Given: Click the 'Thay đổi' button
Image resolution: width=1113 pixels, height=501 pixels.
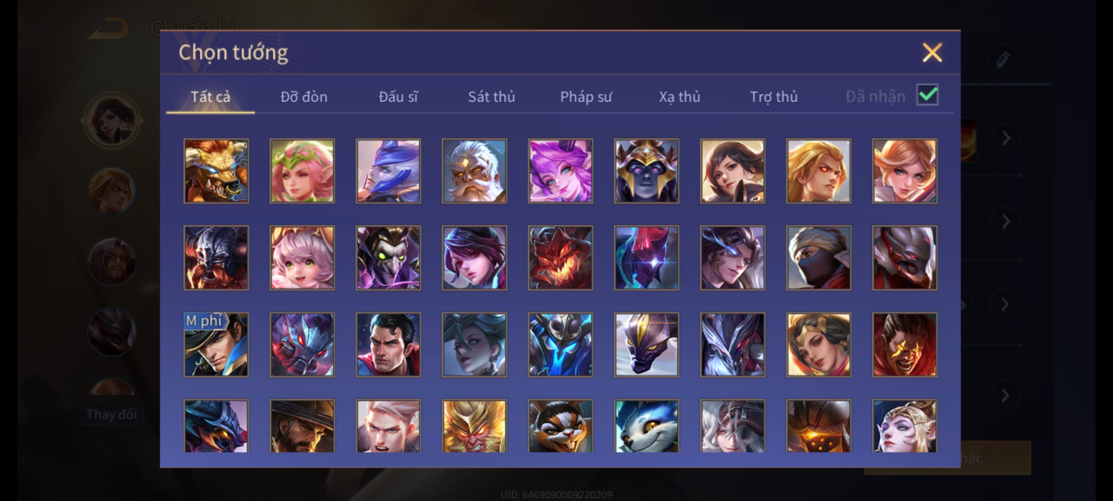Looking at the screenshot, I should click(x=112, y=414).
